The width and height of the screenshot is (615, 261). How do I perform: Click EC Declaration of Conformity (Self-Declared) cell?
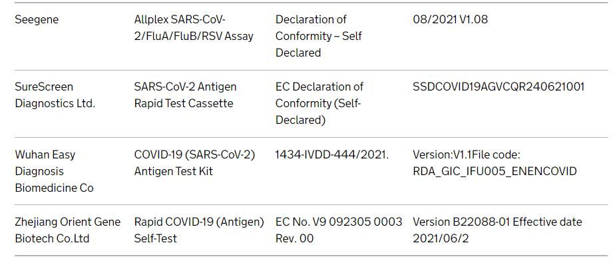point(319,103)
